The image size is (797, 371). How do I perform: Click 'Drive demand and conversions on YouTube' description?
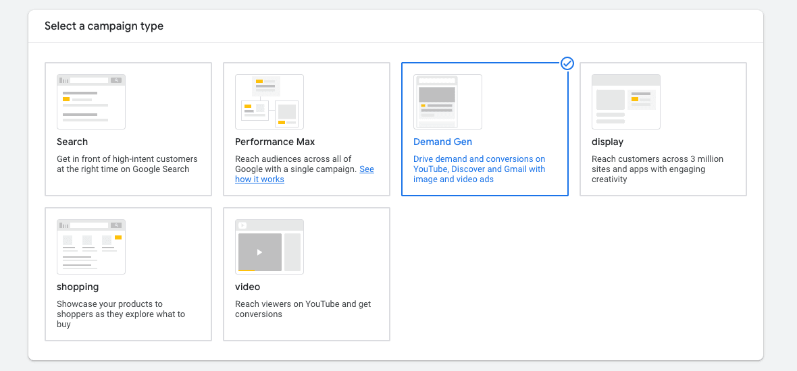click(480, 169)
